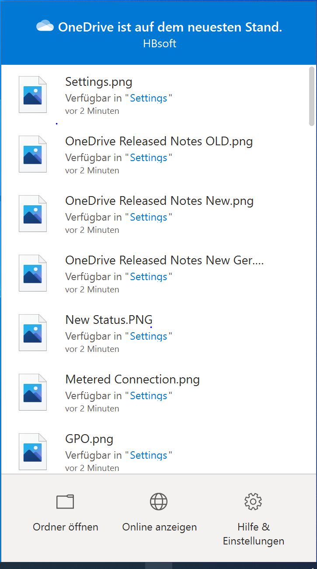Image resolution: width=317 pixels, height=569 pixels.
Task: Select the OneDrive Released Notes New Ger... filename
Action: pos(164,260)
